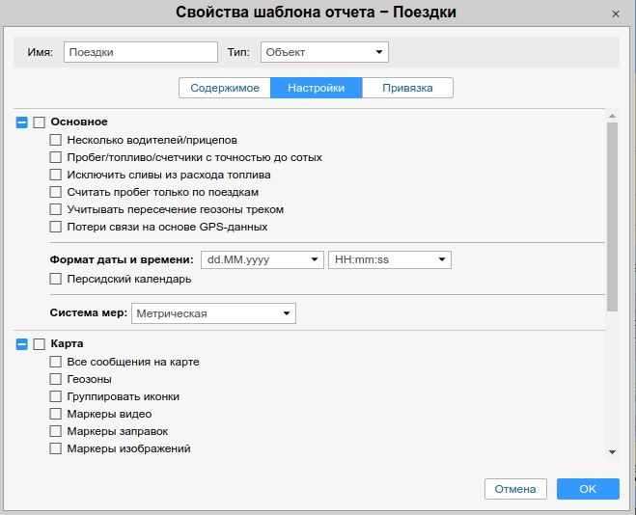Enable Геозоны on the map
Viewport: 636px width, 515px height.
[56, 379]
